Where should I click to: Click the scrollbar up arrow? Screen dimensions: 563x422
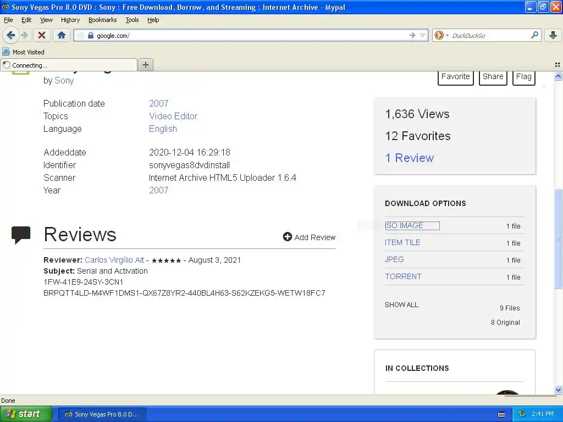558,76
